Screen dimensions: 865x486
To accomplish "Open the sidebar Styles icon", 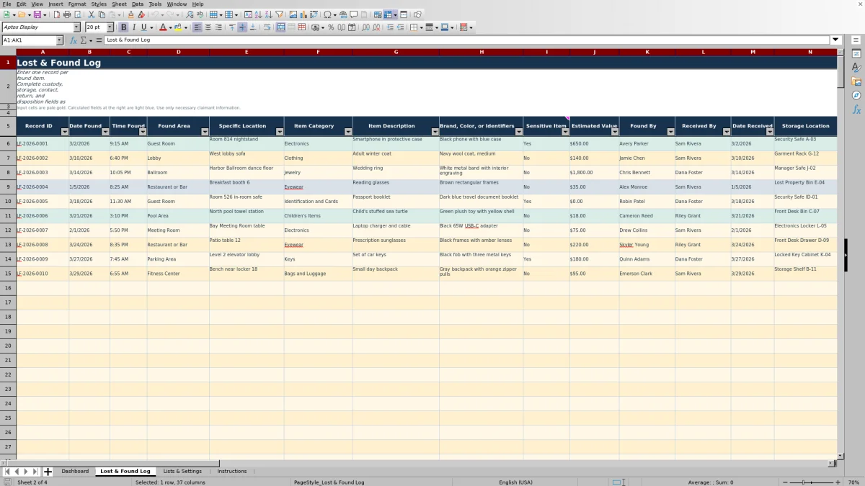I will point(856,68).
